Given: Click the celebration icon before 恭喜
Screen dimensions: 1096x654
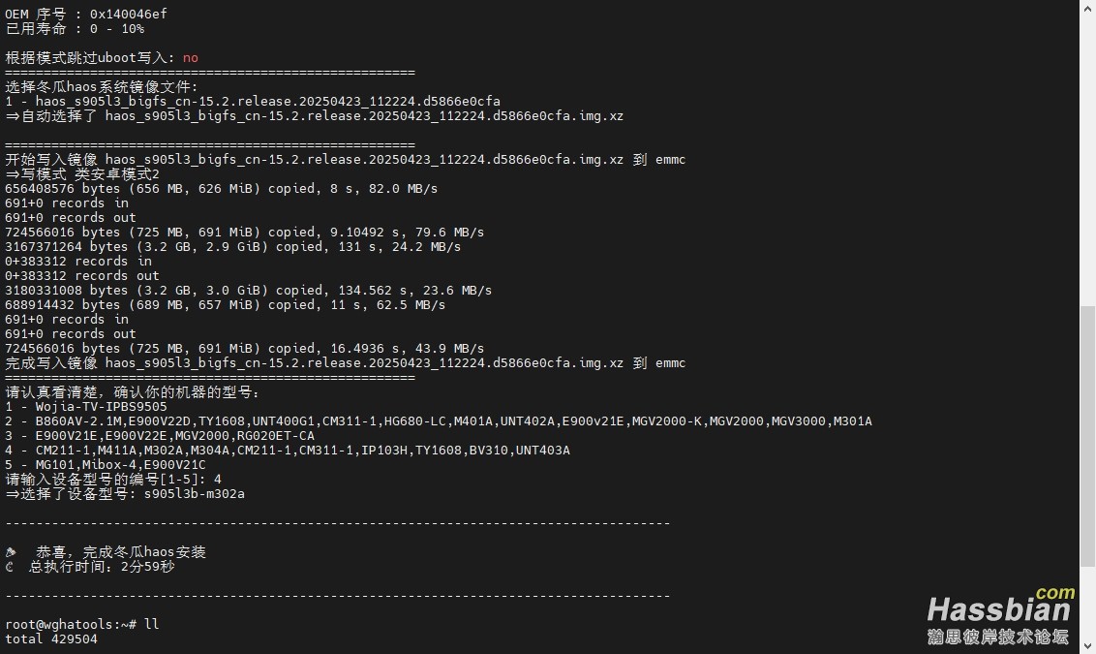Looking at the screenshot, I should [x=11, y=552].
